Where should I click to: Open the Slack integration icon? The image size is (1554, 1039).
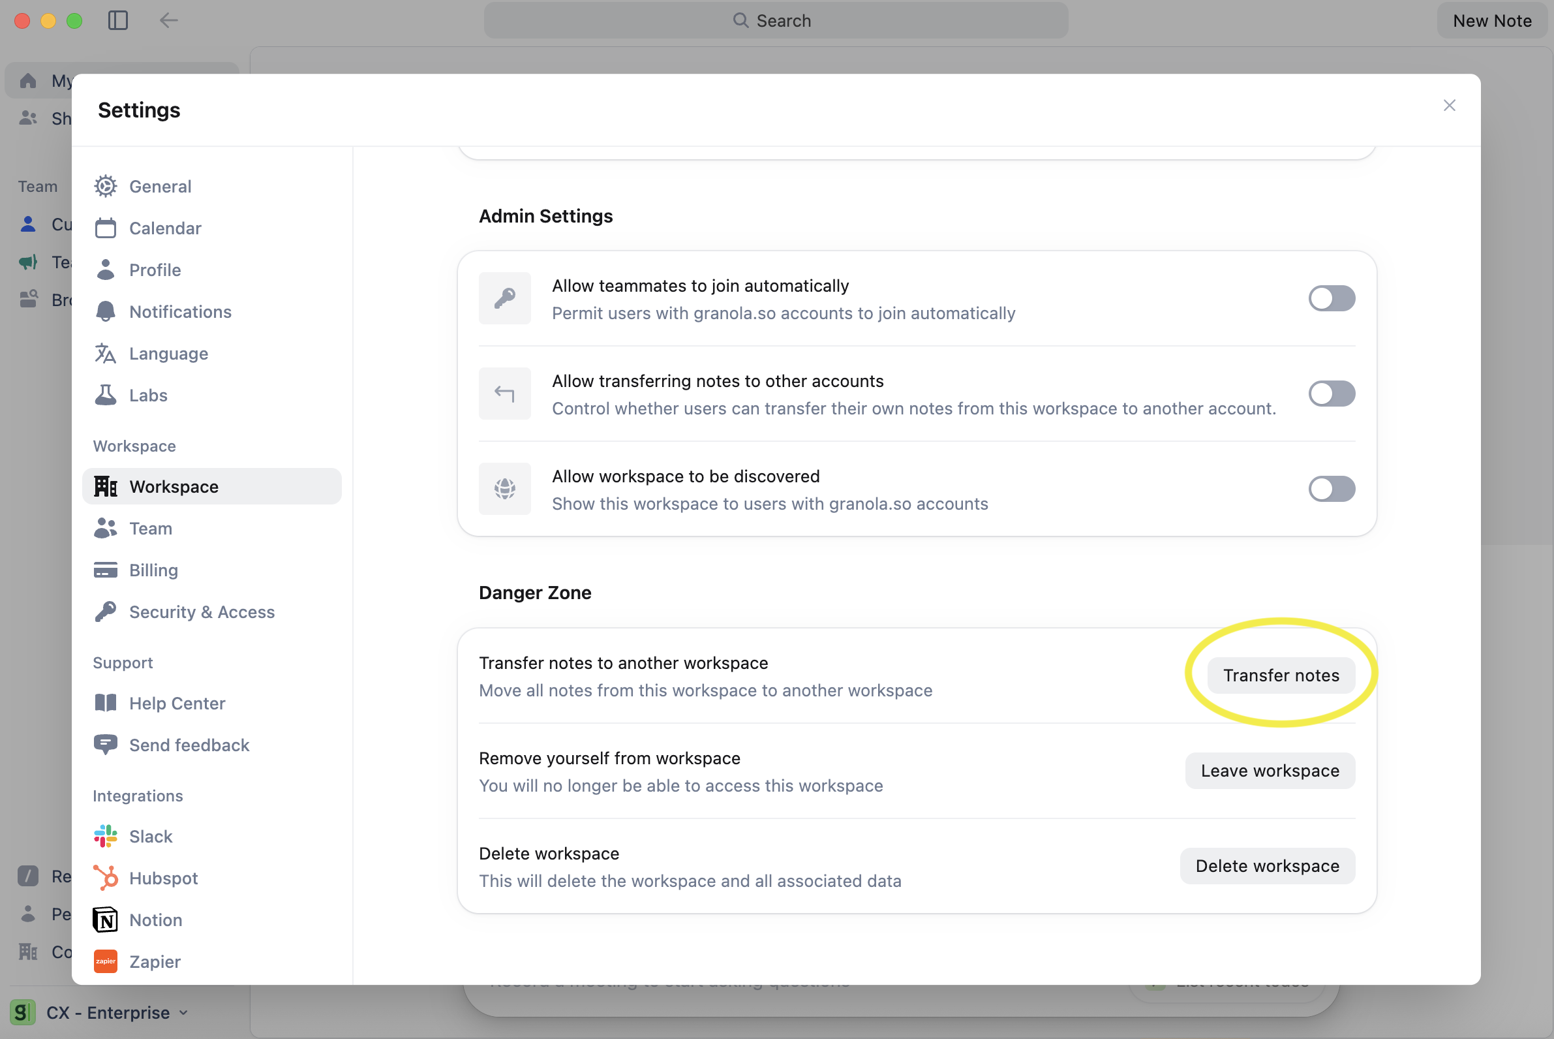click(x=105, y=835)
